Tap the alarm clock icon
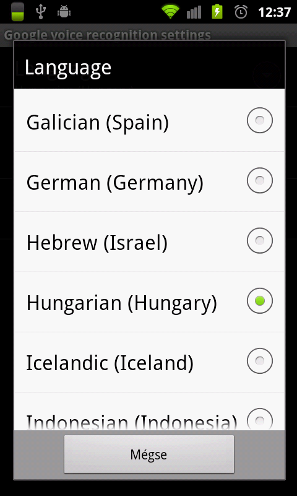Image resolution: width=297 pixels, height=496 pixels. click(x=241, y=12)
